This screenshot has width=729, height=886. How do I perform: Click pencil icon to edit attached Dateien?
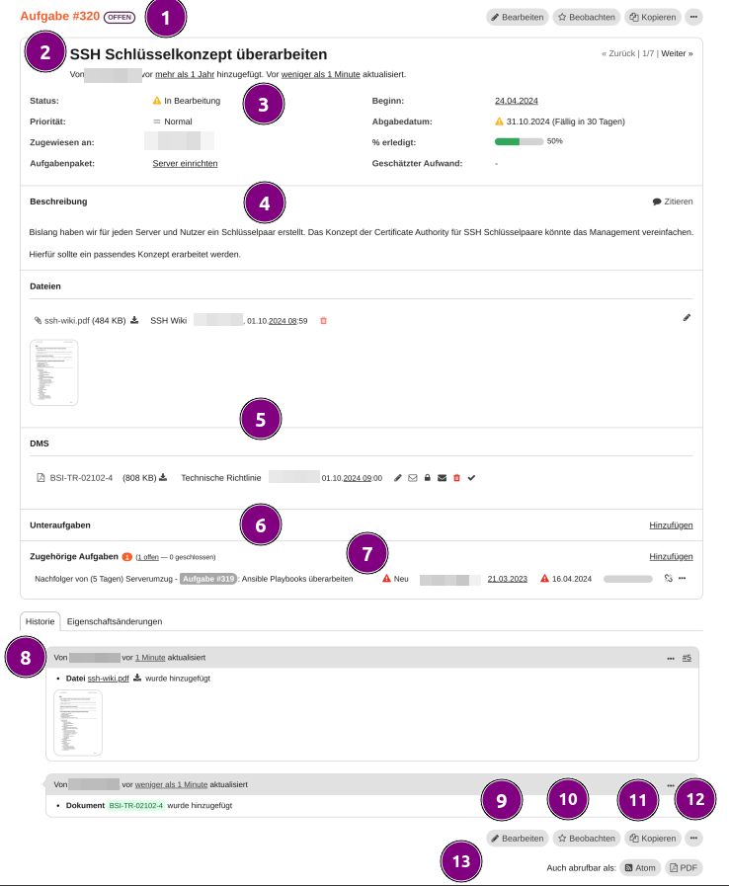point(687,318)
